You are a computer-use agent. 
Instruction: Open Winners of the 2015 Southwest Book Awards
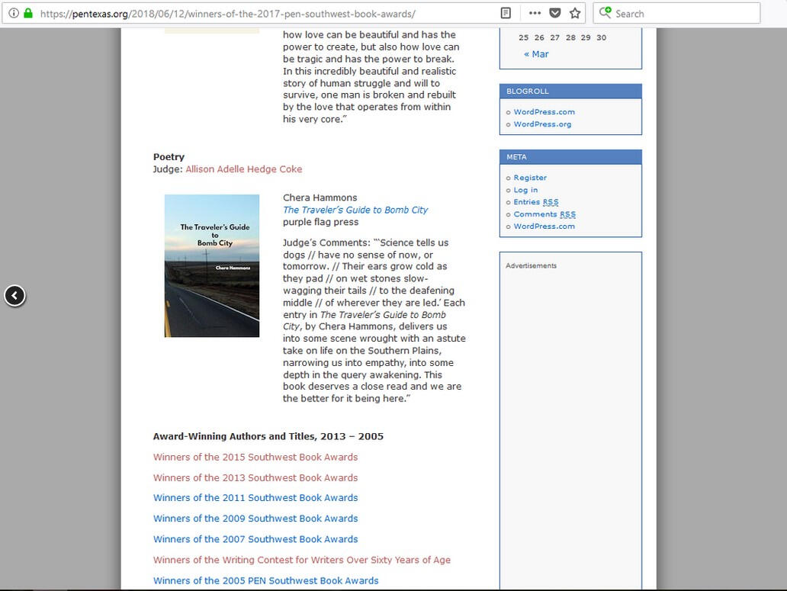click(255, 458)
